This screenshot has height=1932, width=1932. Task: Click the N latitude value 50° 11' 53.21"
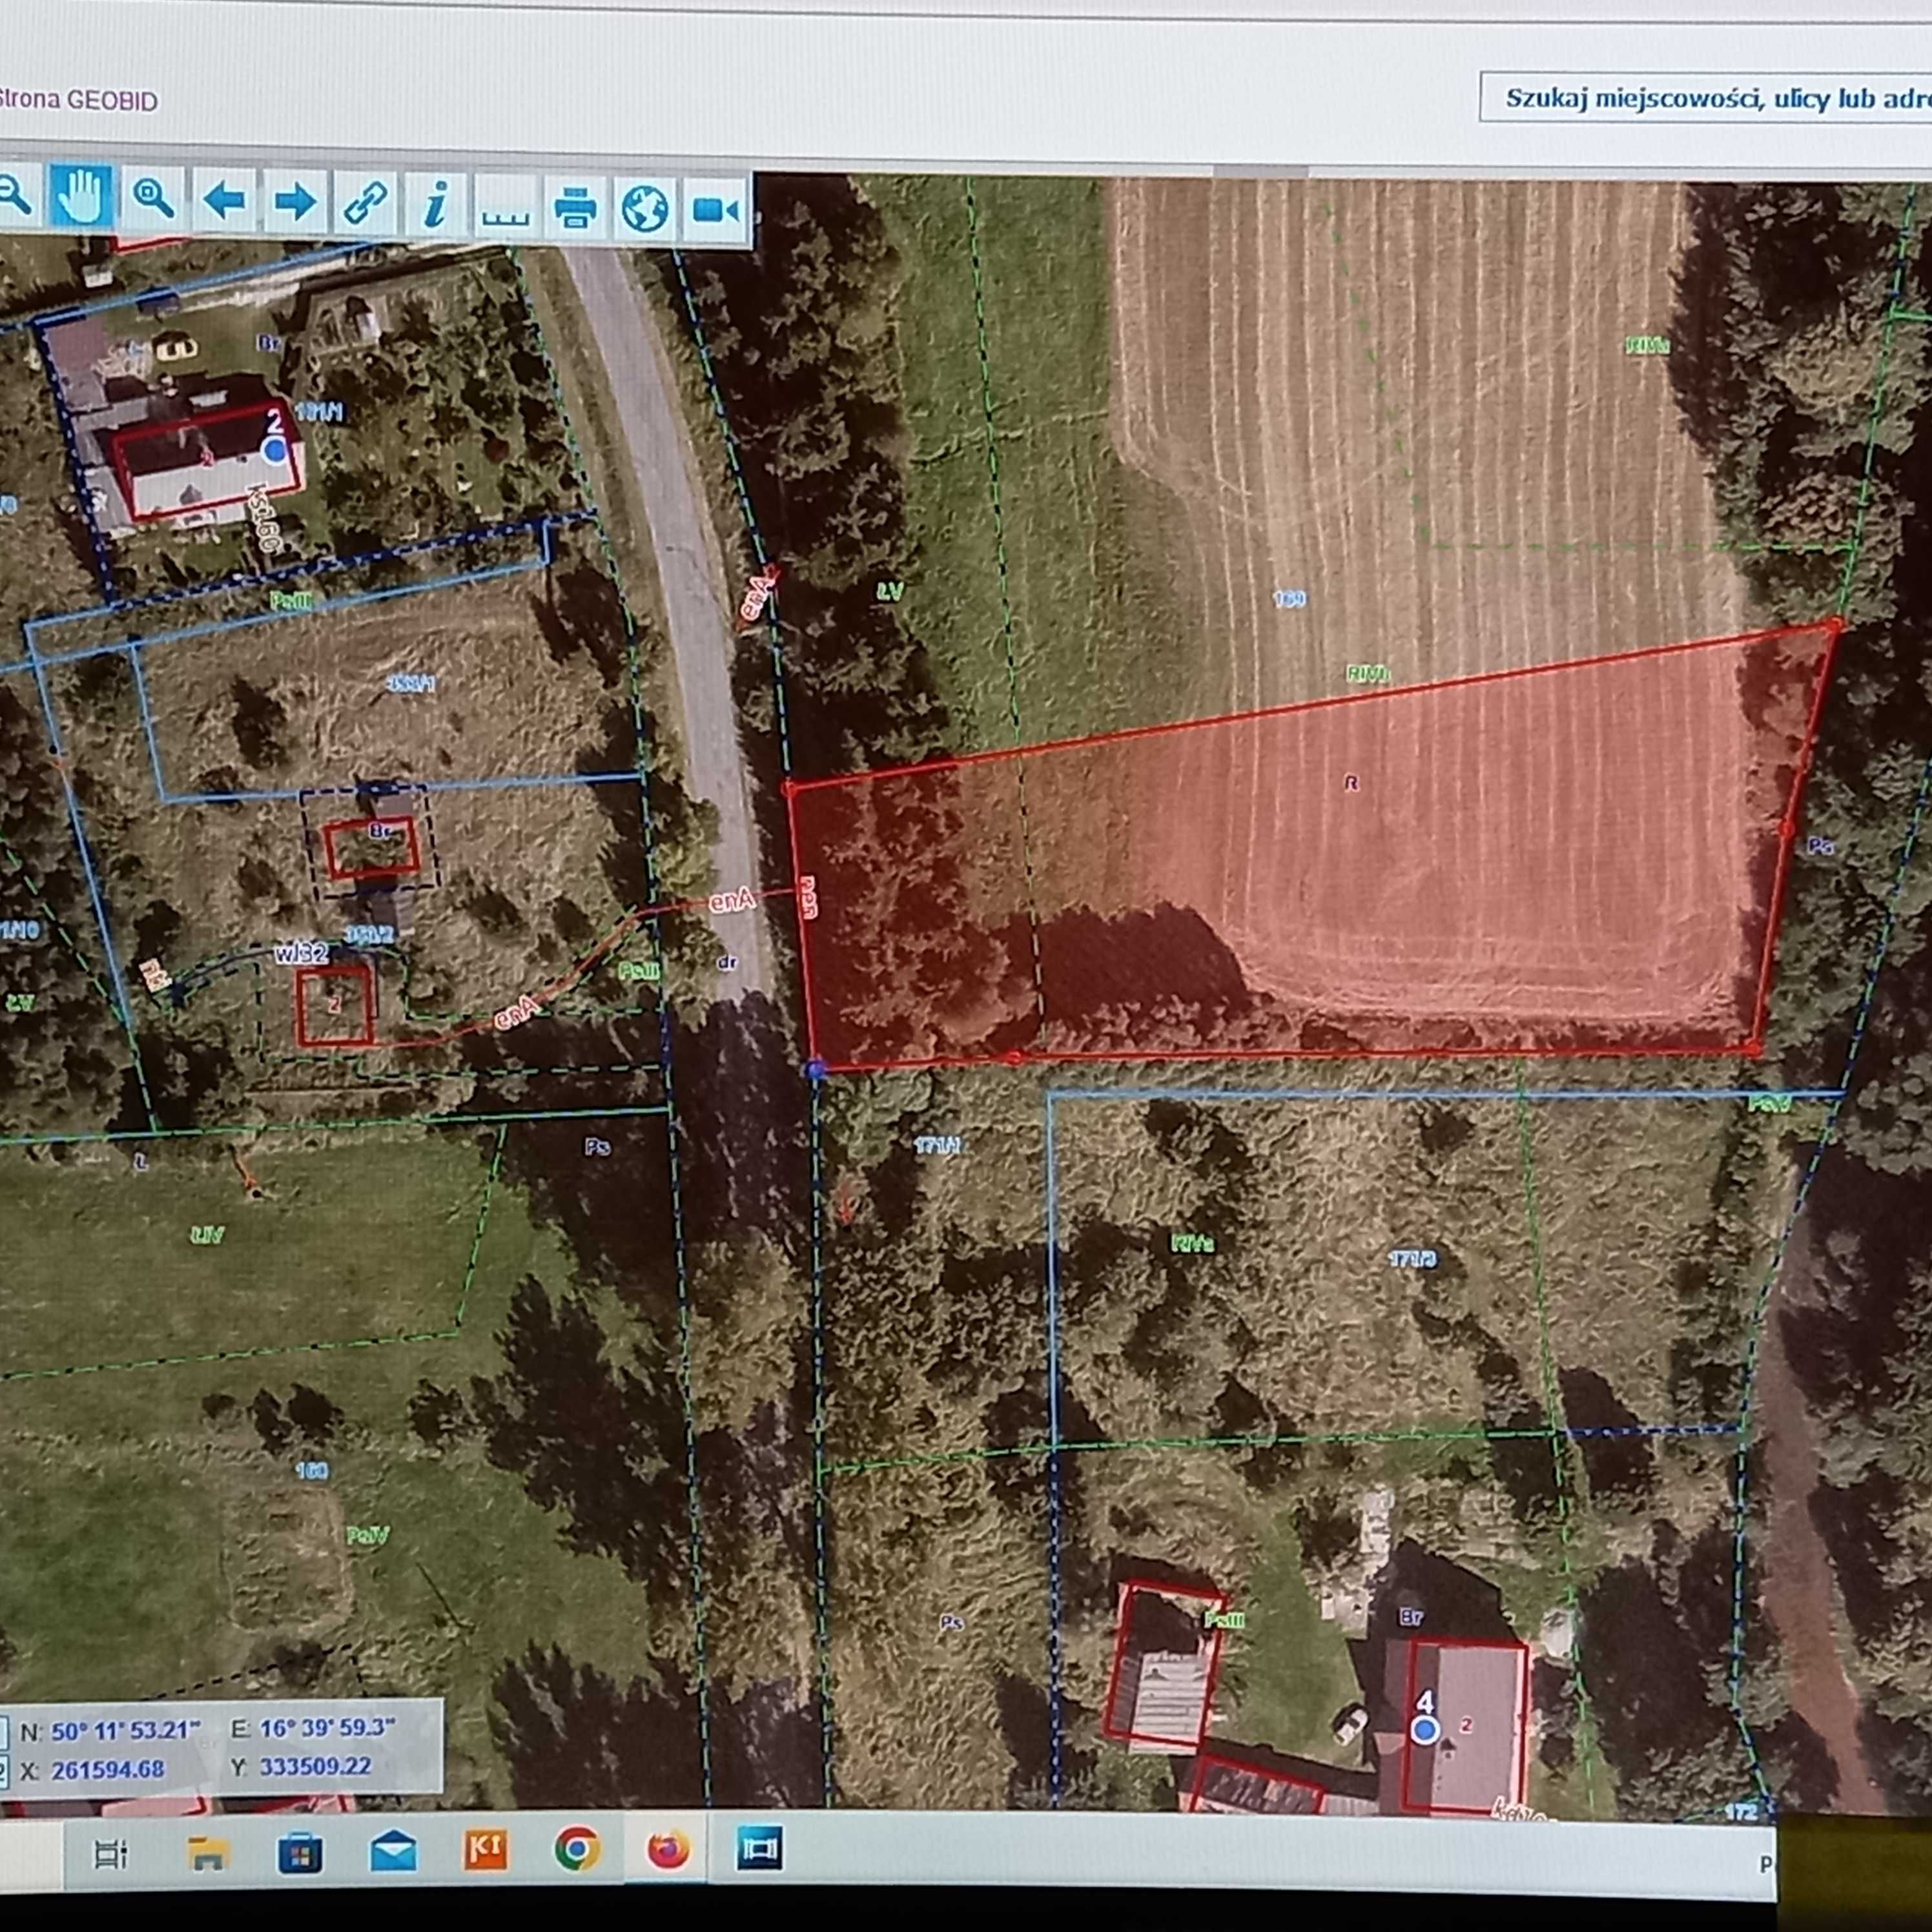125,1731
